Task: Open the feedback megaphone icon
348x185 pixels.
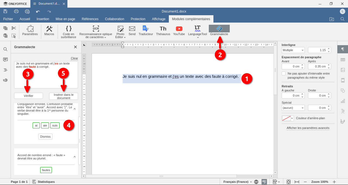Action: (5, 80)
